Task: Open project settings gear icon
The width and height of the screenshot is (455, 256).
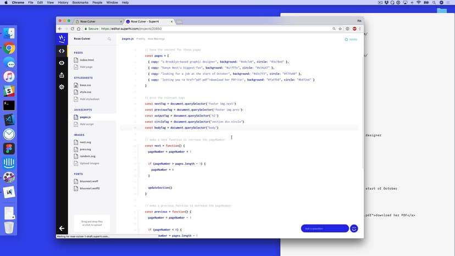Action: point(62,87)
